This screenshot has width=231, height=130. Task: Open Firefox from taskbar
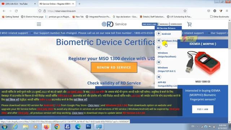46,127
